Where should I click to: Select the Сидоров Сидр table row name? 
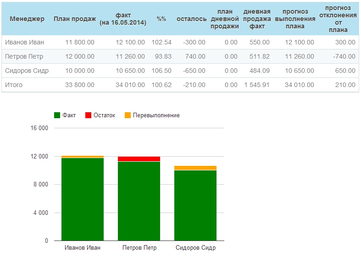[27, 71]
